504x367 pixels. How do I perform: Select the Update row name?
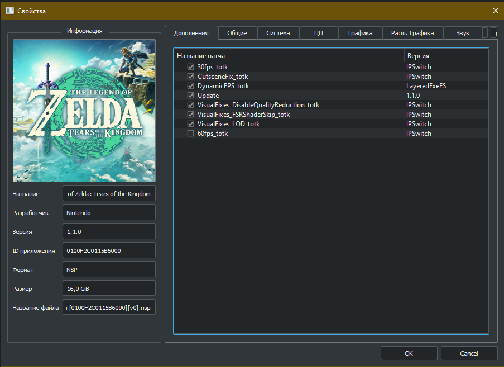click(x=208, y=96)
